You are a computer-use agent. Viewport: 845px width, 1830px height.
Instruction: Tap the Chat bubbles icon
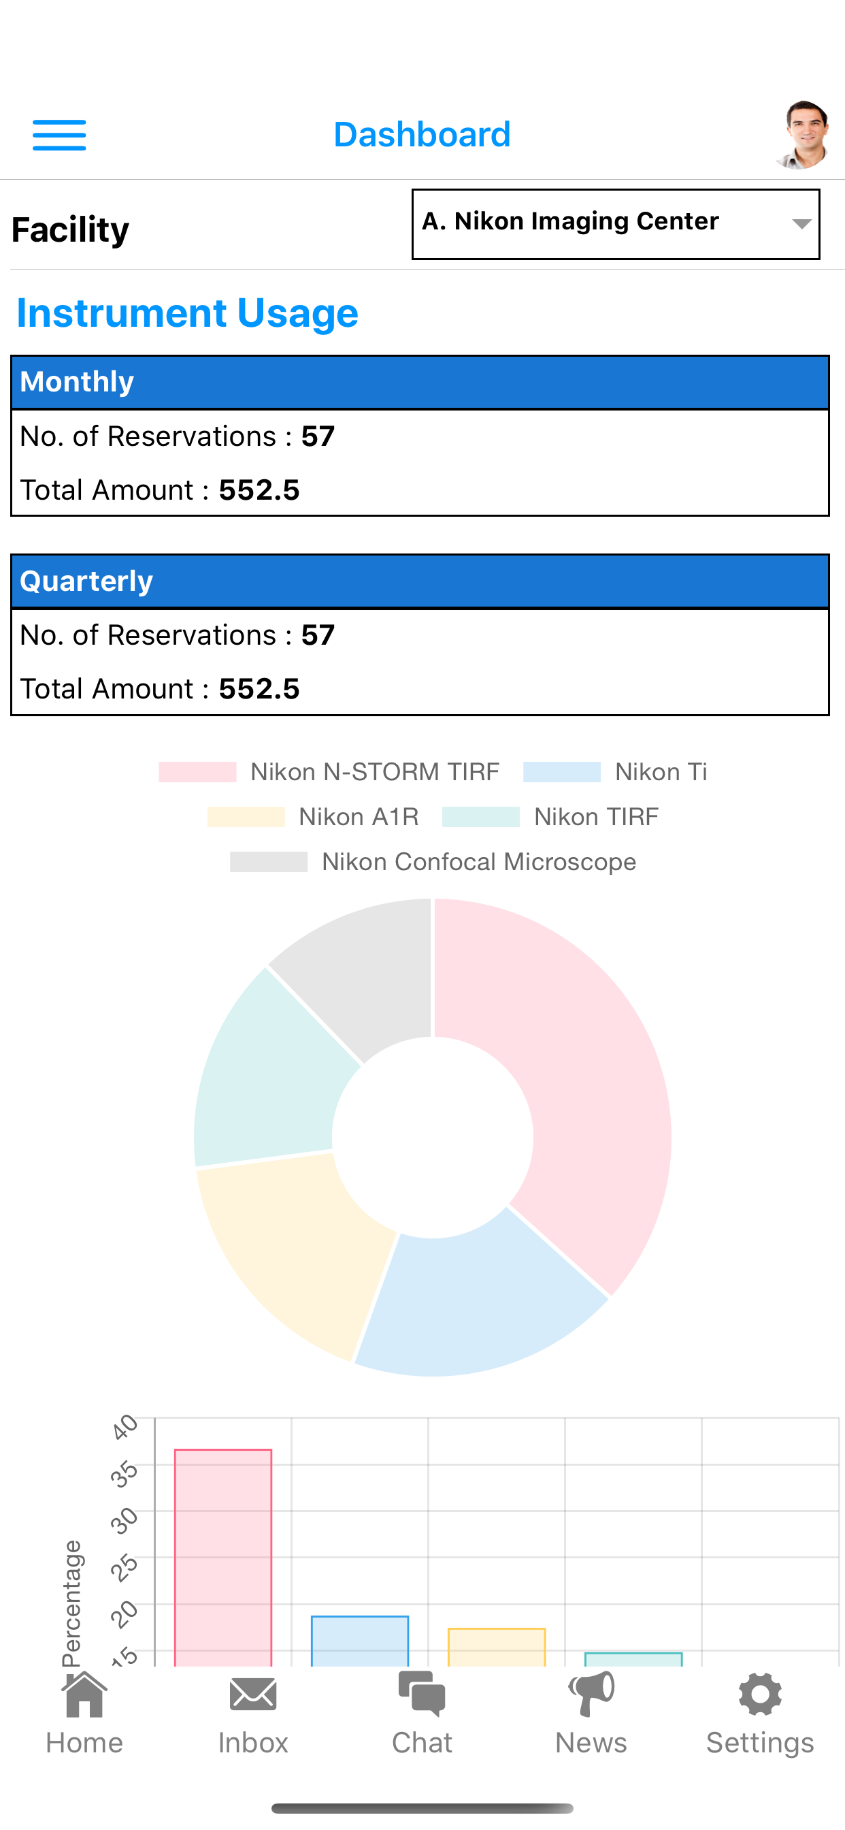tap(422, 1694)
